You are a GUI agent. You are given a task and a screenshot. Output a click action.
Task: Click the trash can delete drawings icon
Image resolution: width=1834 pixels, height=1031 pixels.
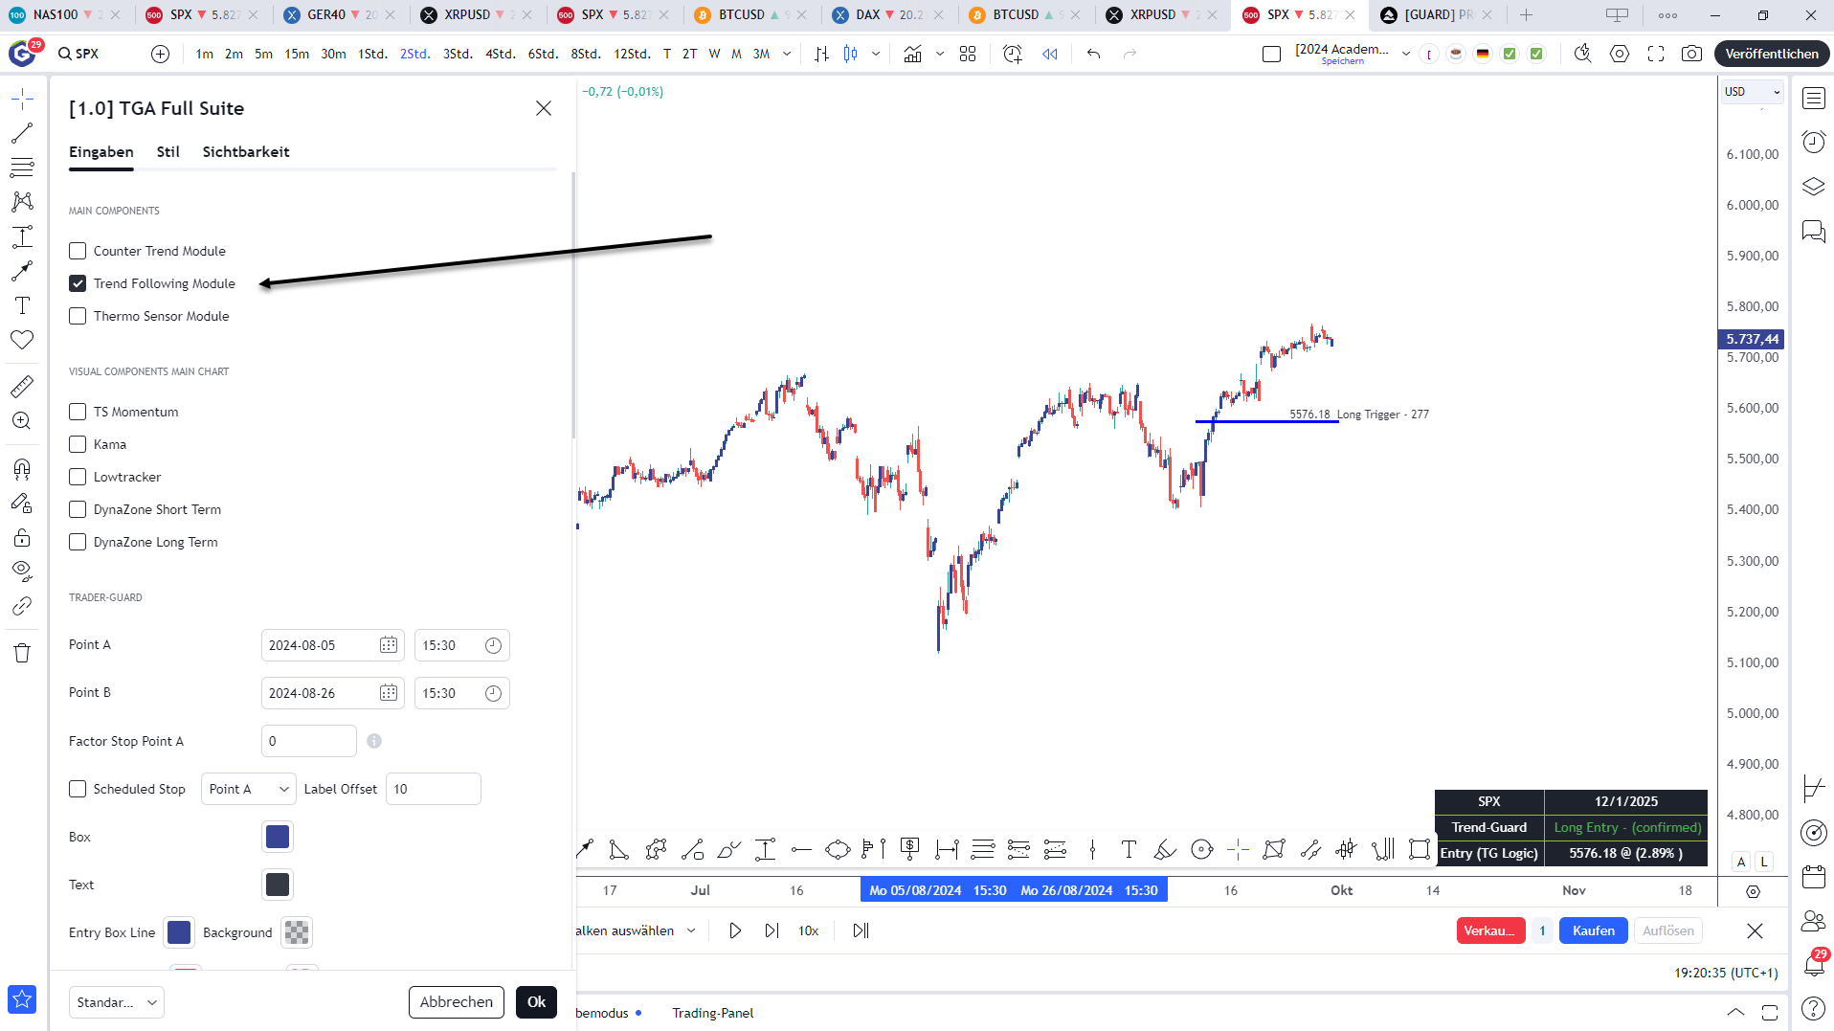(22, 653)
